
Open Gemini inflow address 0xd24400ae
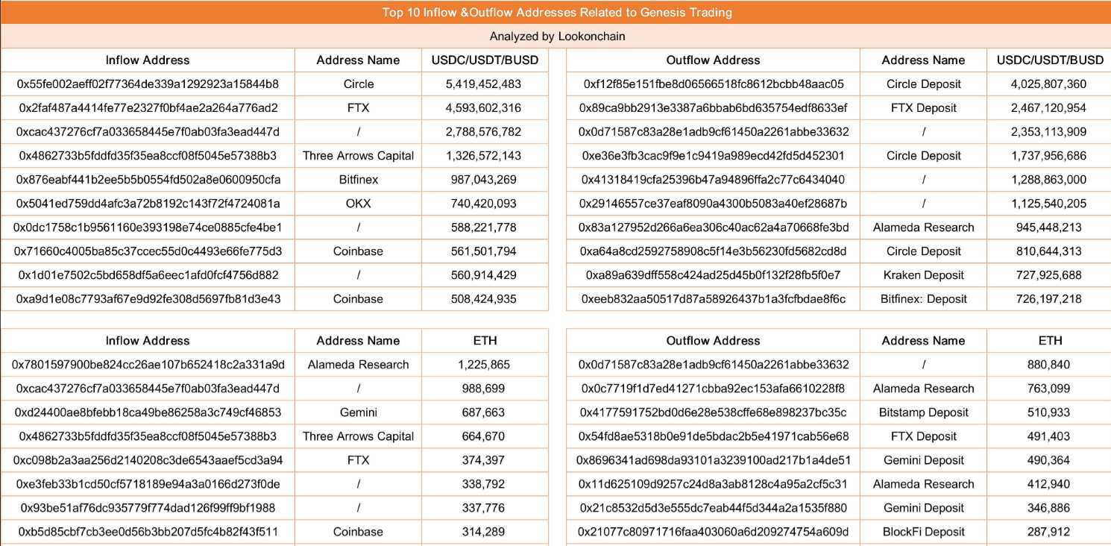148,412
